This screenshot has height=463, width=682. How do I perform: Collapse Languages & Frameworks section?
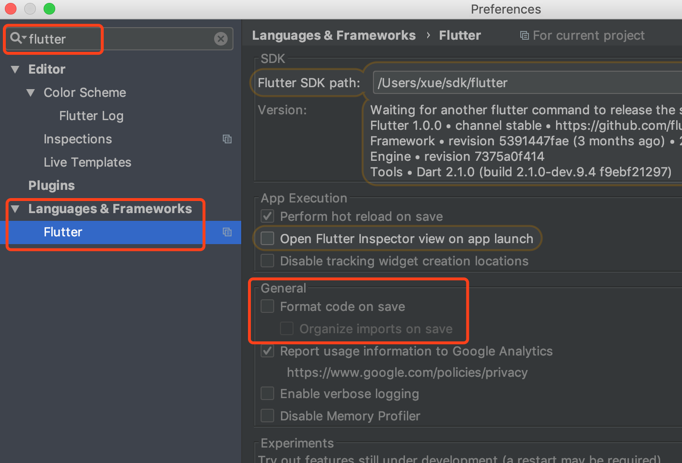pos(15,209)
